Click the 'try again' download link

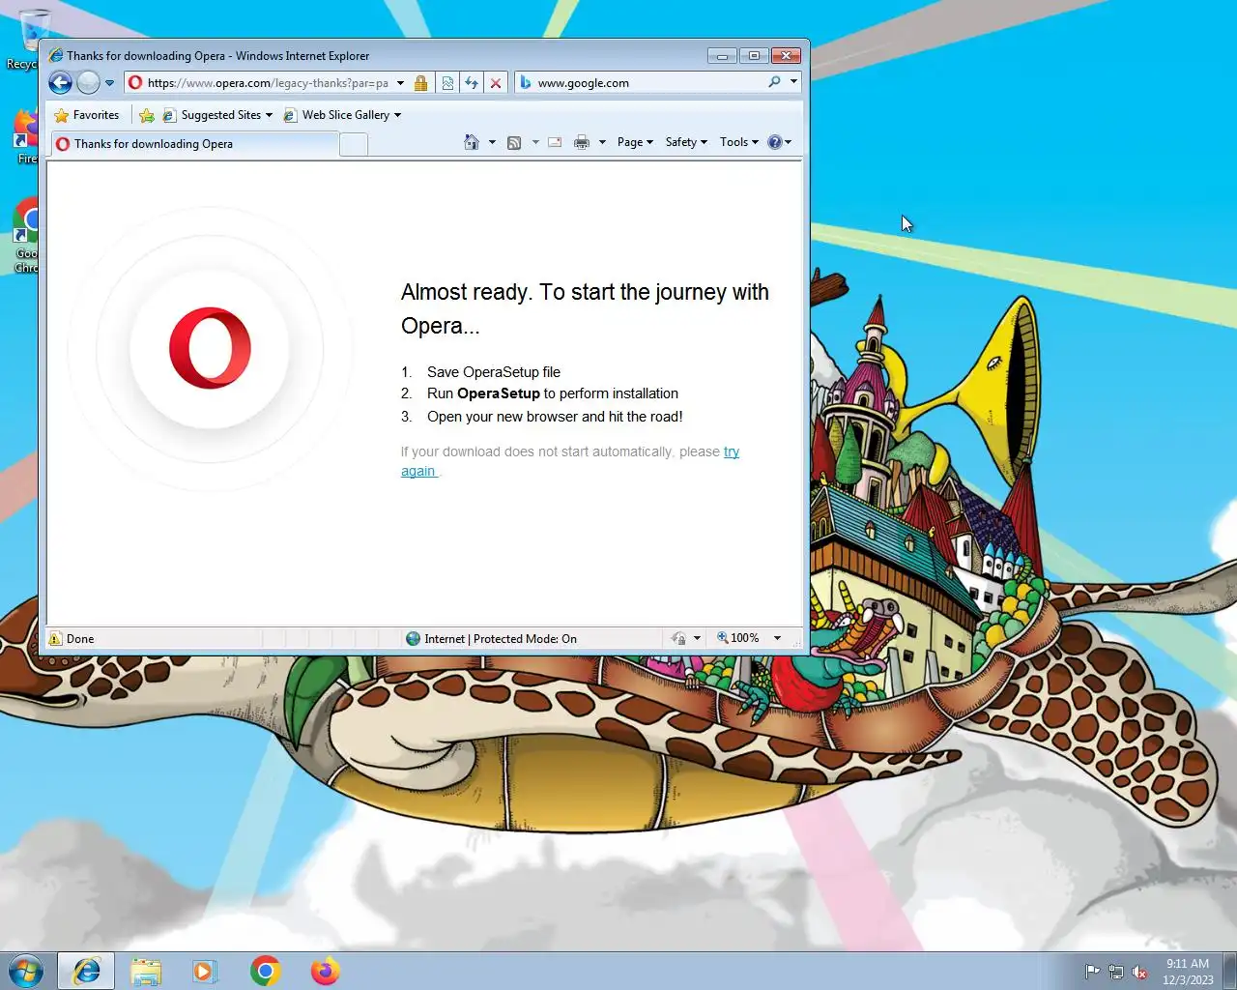570,461
